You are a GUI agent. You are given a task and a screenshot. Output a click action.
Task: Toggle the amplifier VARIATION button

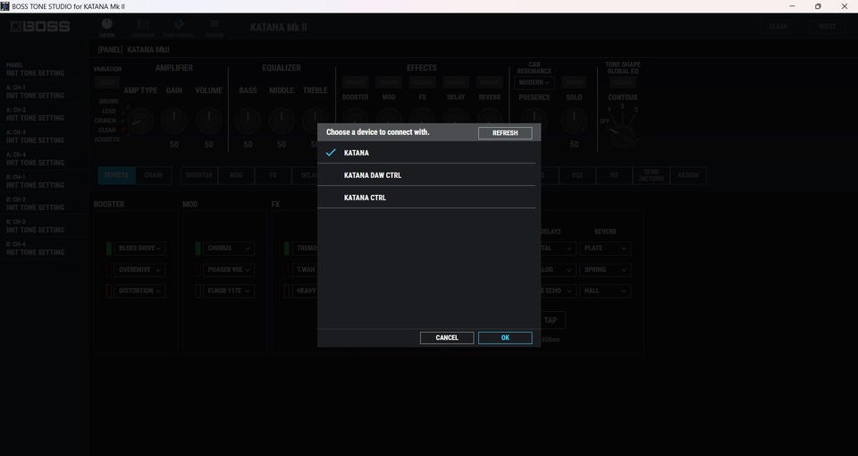[x=106, y=82]
